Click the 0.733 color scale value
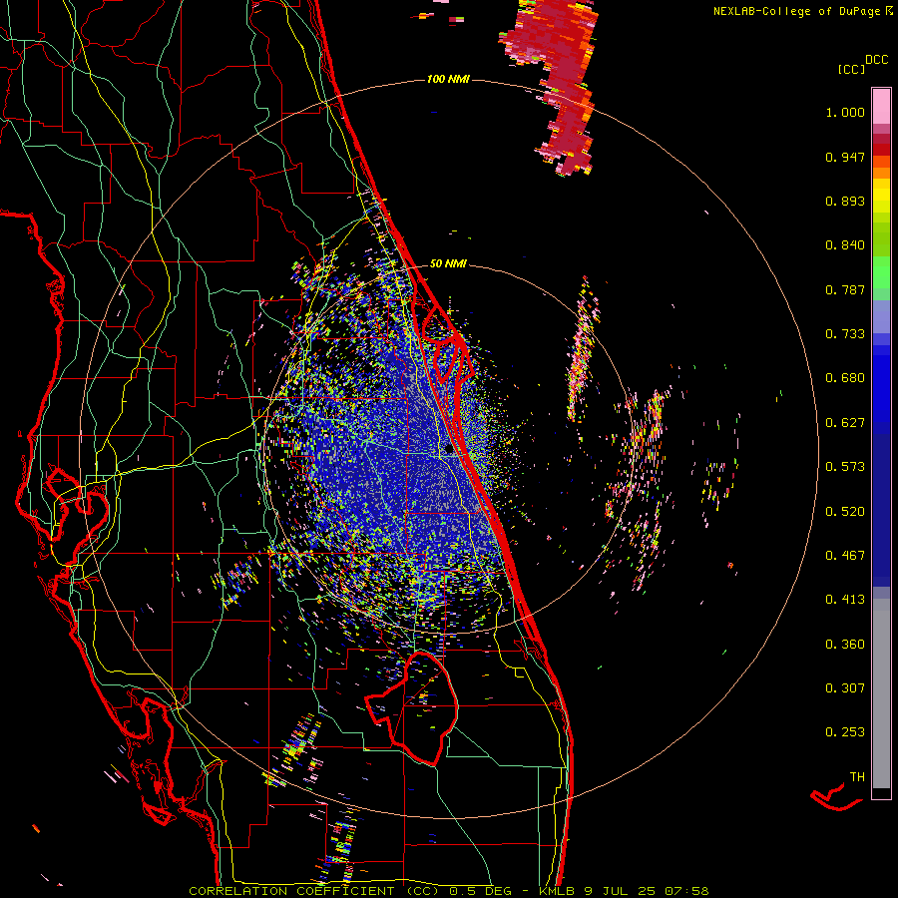This screenshot has height=898, width=898. [x=845, y=334]
